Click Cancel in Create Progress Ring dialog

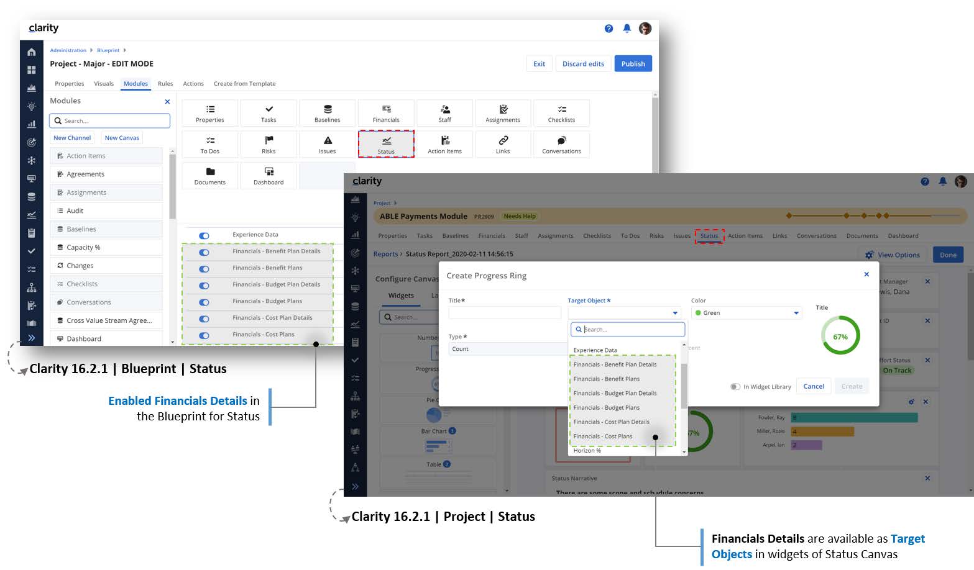coord(814,386)
